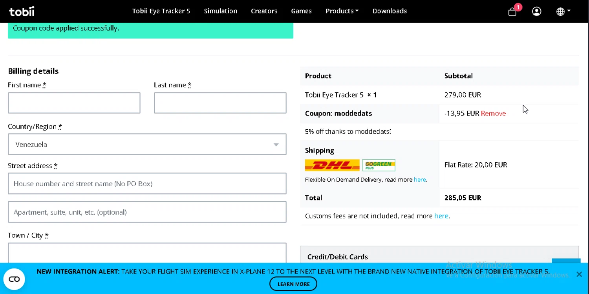Click the Town / City field
The width and height of the screenshot is (589, 294).
(147, 253)
